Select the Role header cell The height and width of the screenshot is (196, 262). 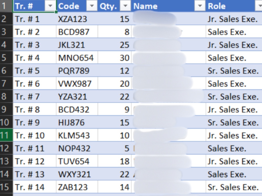[234, 6]
